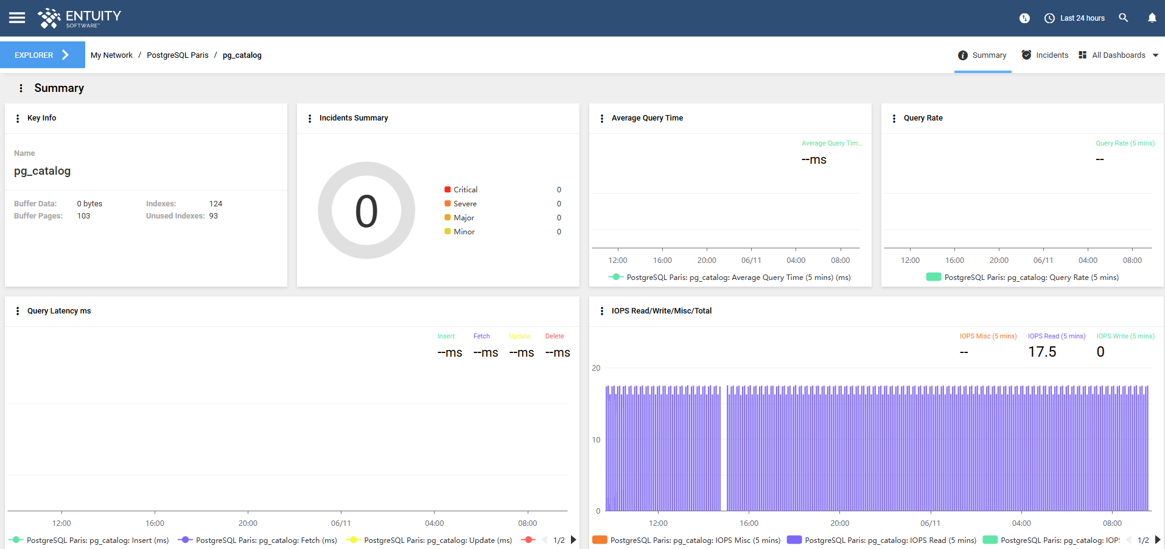Screen dimensions: 1165x549
Task: Click the Unused Indexes value 93
Action: (x=213, y=216)
